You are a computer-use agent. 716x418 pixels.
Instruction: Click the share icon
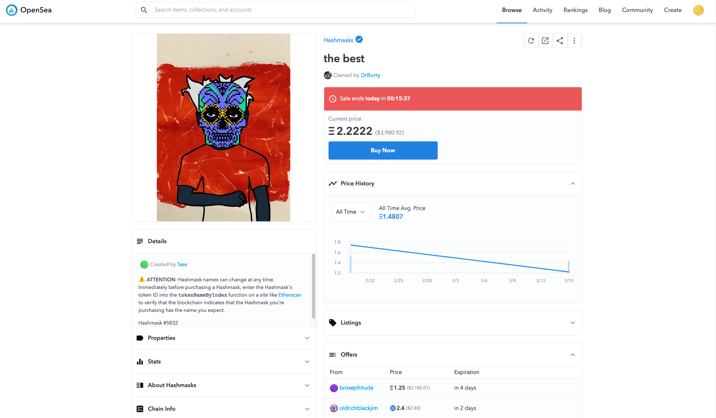click(560, 40)
